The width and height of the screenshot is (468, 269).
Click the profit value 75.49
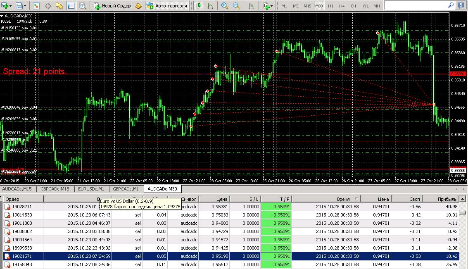pyautogui.click(x=451, y=264)
